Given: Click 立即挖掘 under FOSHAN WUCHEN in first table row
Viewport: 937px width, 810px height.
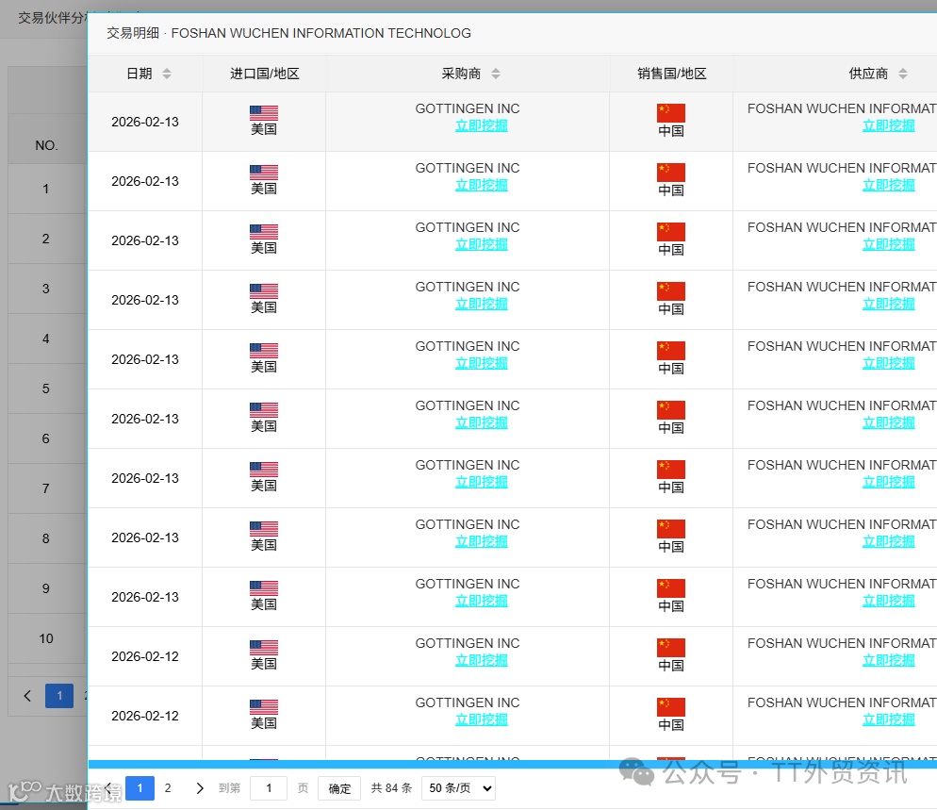Looking at the screenshot, I should click(889, 125).
